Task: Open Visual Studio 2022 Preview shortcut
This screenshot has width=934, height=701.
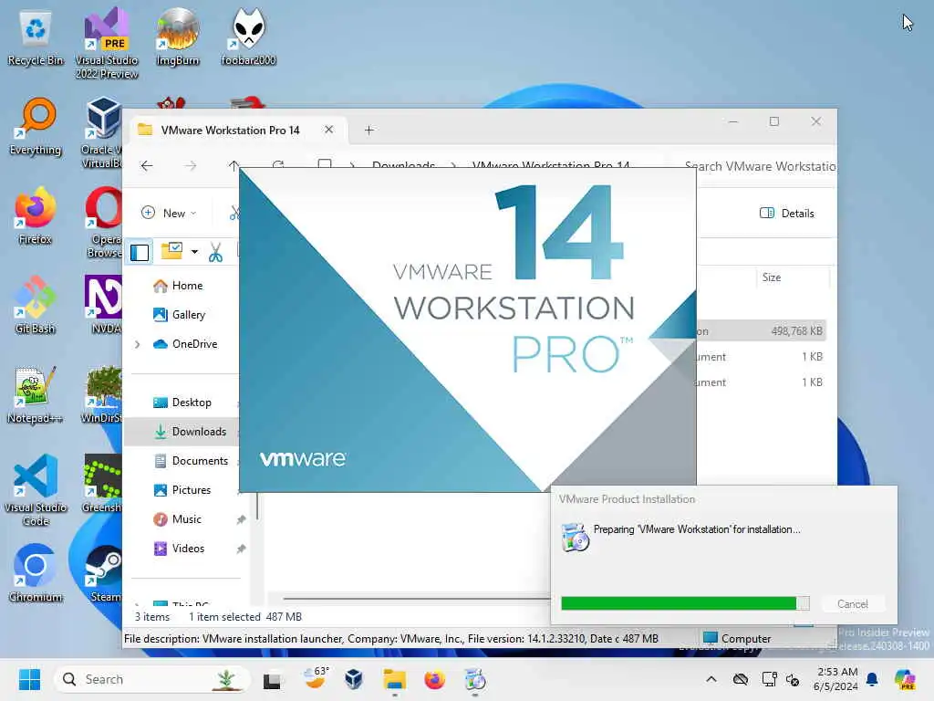Action: [x=107, y=44]
